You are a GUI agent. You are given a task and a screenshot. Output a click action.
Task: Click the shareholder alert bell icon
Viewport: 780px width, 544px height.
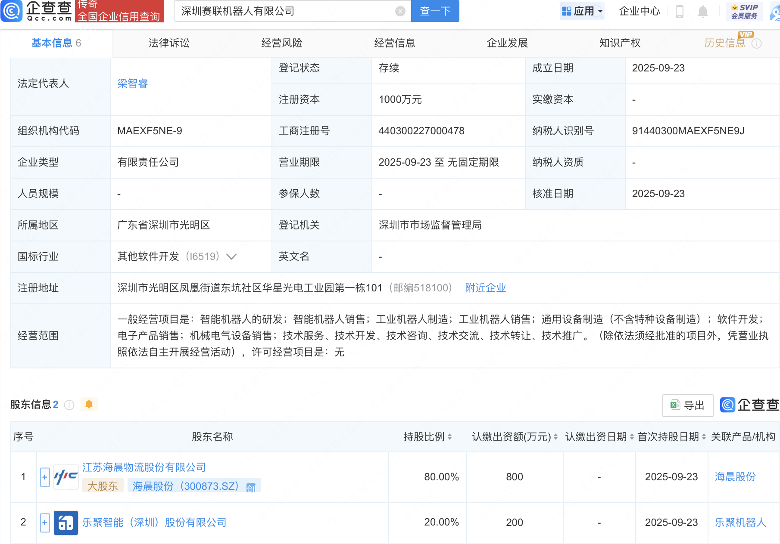pos(89,404)
